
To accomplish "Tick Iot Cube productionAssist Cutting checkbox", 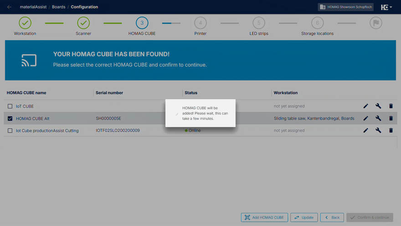I will coord(10,131).
